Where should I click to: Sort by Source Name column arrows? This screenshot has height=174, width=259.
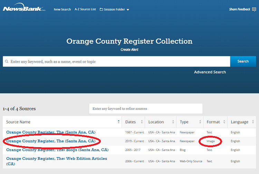pos(118,122)
